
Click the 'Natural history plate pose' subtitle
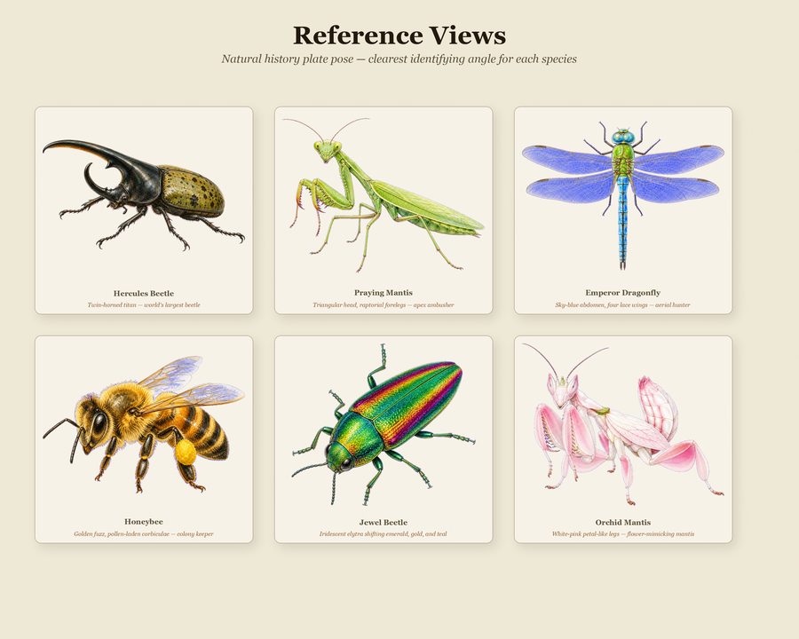tap(399, 59)
